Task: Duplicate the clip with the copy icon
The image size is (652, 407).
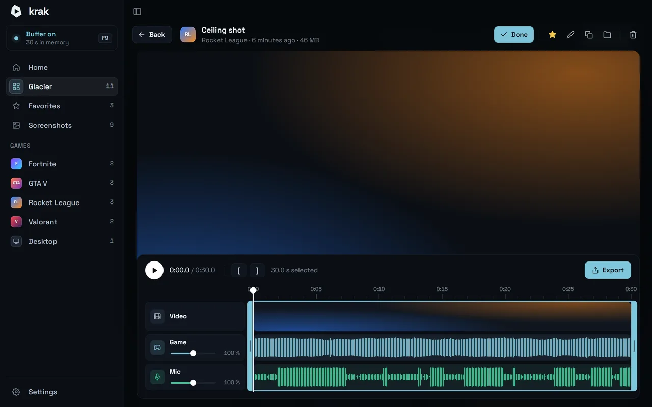Action: click(x=589, y=35)
